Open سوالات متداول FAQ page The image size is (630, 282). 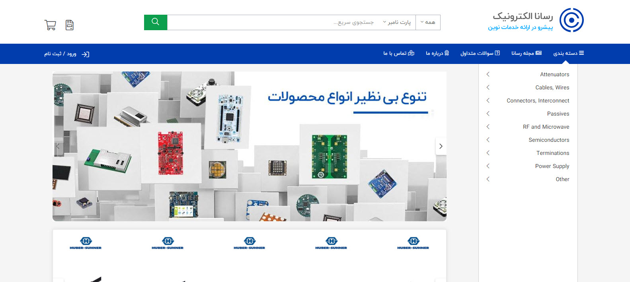click(480, 53)
